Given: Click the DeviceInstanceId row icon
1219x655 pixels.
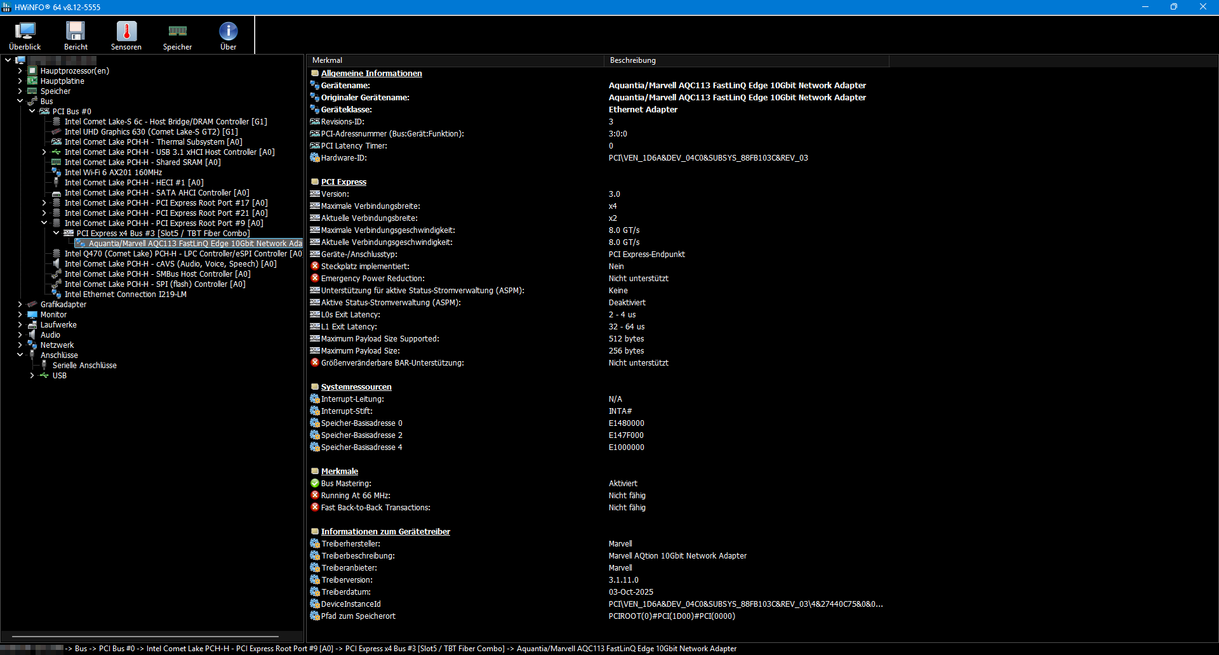Looking at the screenshot, I should (x=314, y=604).
